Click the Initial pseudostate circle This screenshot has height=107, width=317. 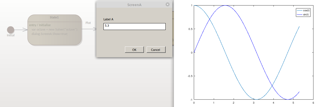(11, 30)
